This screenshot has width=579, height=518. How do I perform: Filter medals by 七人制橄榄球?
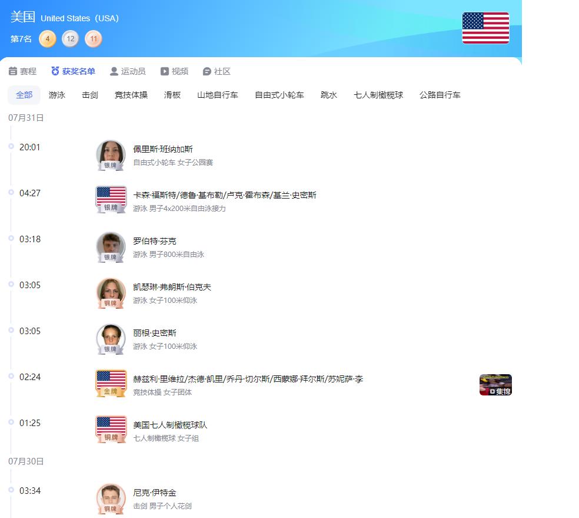pos(378,95)
